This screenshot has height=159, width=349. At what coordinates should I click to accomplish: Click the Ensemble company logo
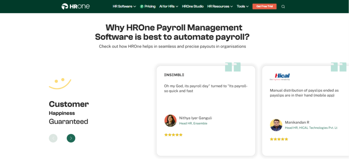[x=174, y=75]
